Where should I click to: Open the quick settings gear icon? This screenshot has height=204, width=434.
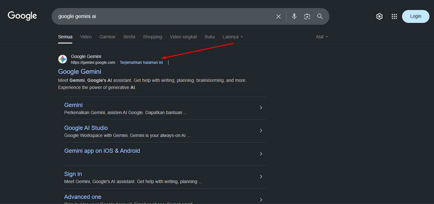pos(379,16)
